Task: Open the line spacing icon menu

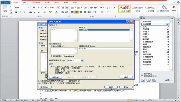Action: point(95,12)
